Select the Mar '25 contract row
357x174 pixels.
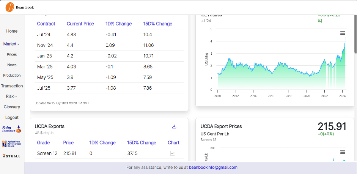pos(109,67)
